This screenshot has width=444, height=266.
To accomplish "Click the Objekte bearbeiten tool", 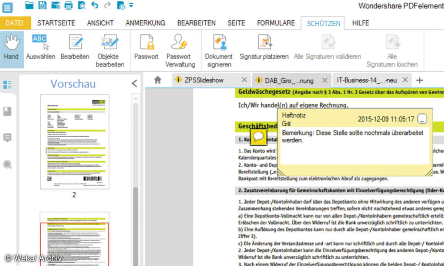I will tap(110, 51).
